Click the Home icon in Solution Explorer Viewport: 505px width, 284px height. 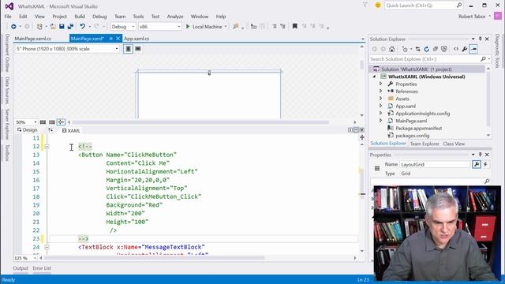point(391,49)
